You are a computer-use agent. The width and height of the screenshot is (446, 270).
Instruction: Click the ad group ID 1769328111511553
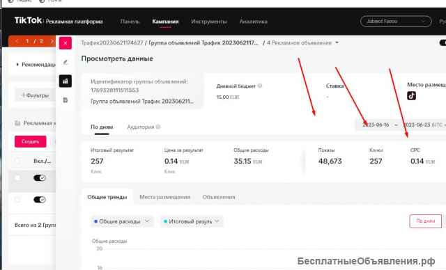pyautogui.click(x=114, y=90)
